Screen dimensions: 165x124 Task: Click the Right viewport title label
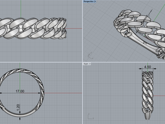click(86, 64)
